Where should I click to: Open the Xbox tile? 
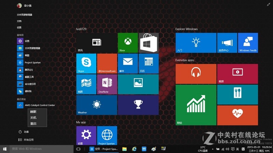pyautogui.click(x=128, y=43)
